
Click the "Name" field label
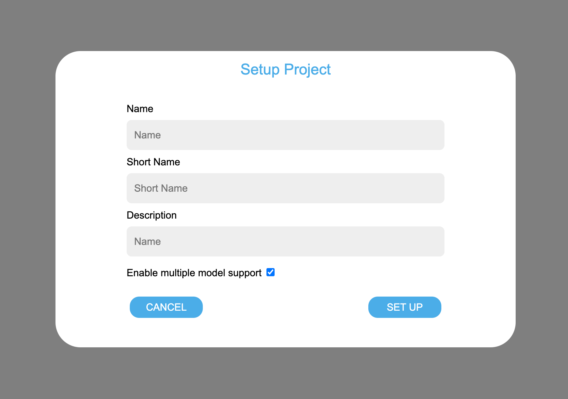pos(140,109)
